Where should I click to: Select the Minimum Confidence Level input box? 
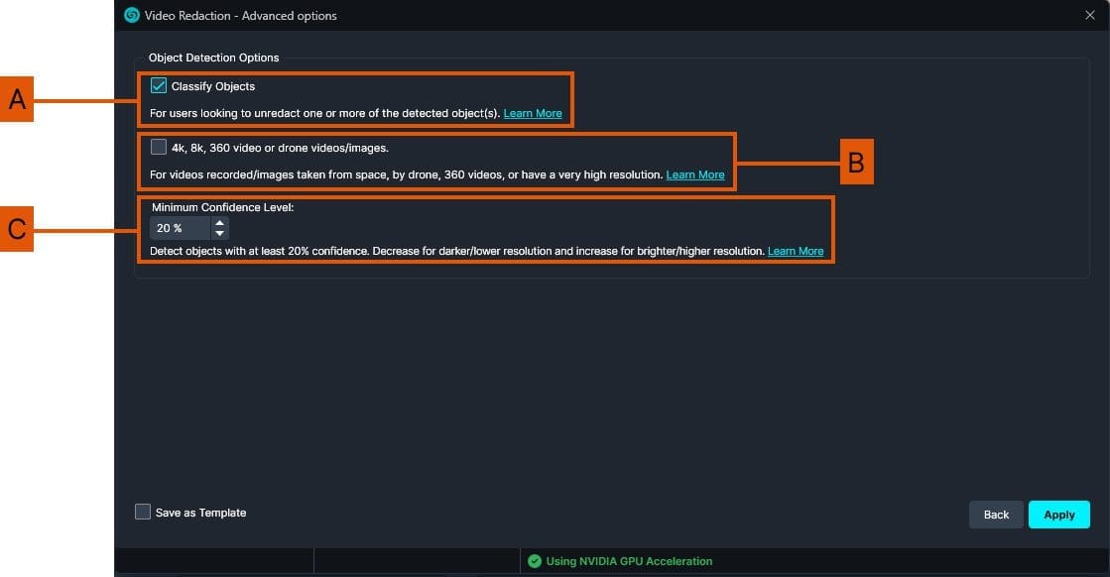point(179,228)
